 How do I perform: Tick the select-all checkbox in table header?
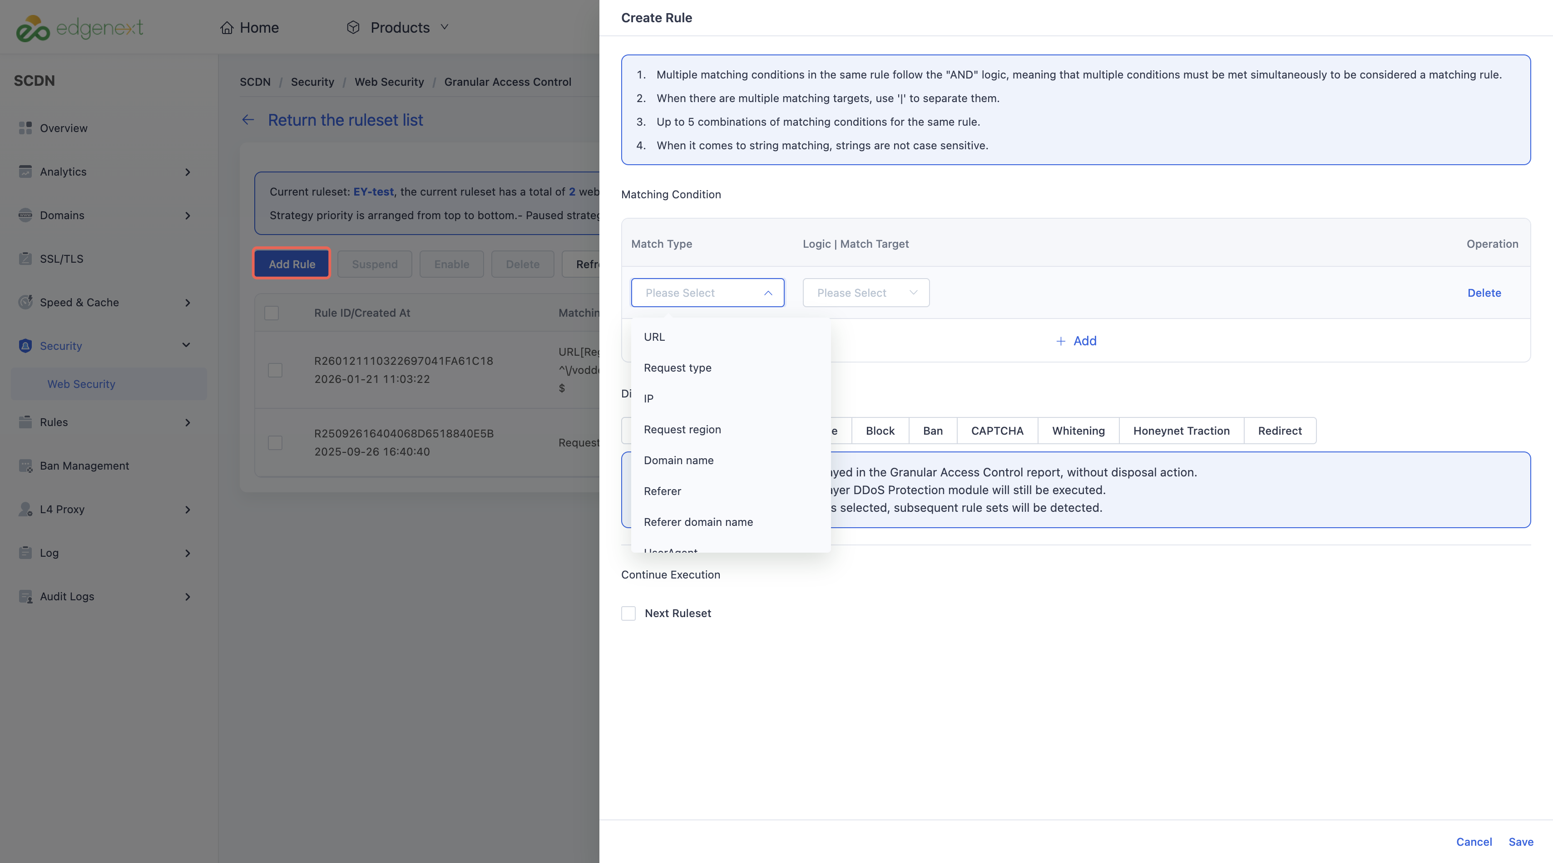272,313
